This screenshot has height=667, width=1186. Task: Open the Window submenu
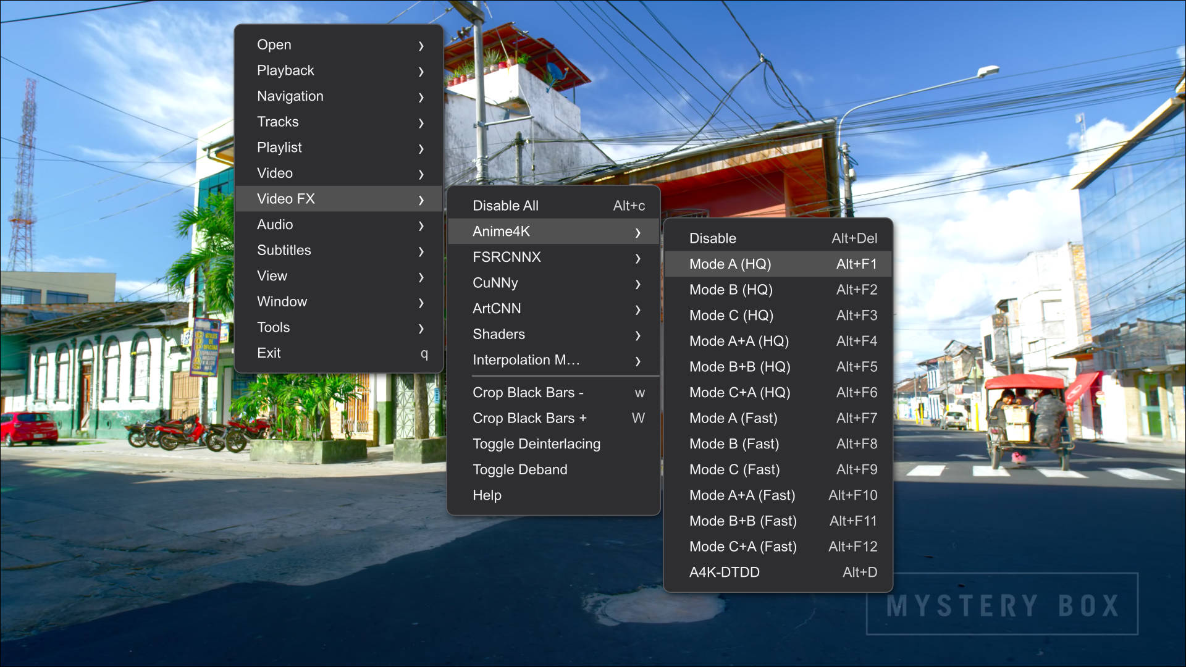[339, 302]
